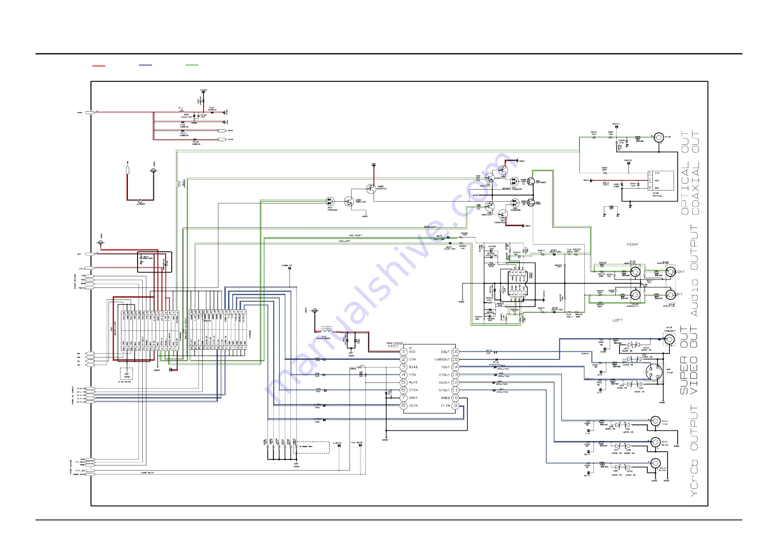
Task: Select the optical module box with VIN VCC GND
Action: click(x=661, y=180)
